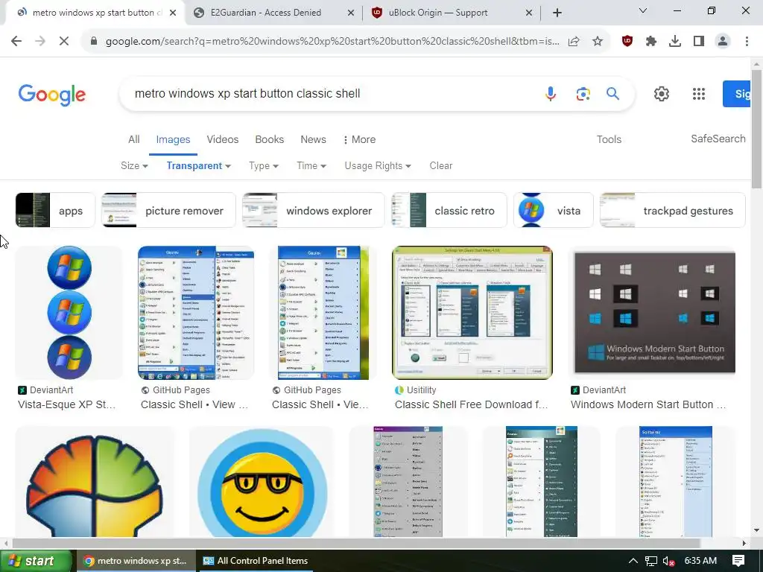The width and height of the screenshot is (763, 572).
Task: Open the uBlock Origin extension icon
Action: tap(627, 42)
